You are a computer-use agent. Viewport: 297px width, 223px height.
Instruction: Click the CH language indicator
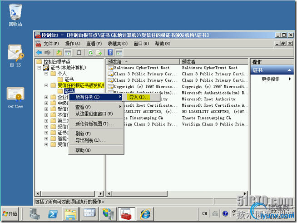(x=205, y=213)
